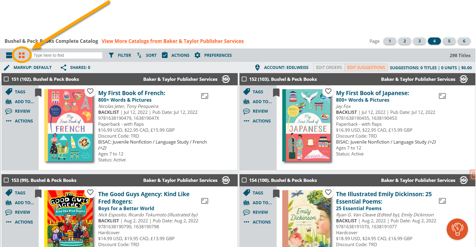Go to catalog page 6
Image resolution: width=476 pixels, height=247 pixels.
[x=464, y=41]
